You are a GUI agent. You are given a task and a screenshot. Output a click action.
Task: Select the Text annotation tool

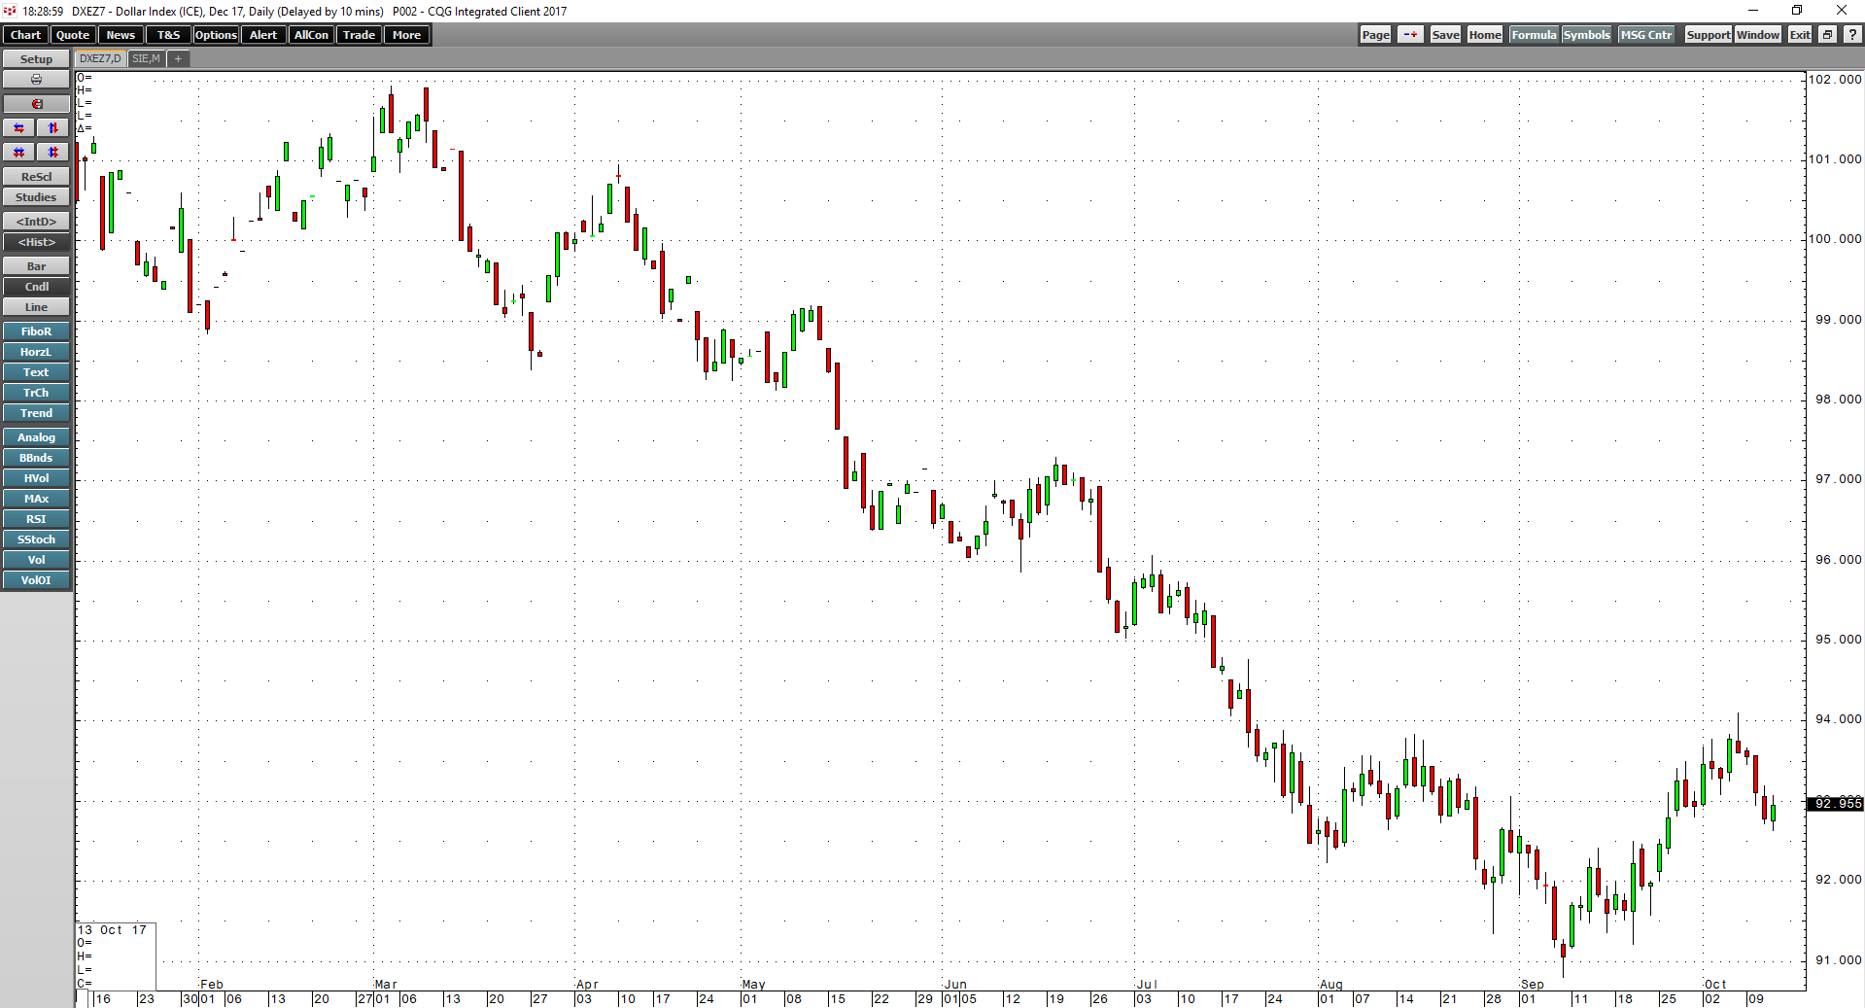(36, 372)
